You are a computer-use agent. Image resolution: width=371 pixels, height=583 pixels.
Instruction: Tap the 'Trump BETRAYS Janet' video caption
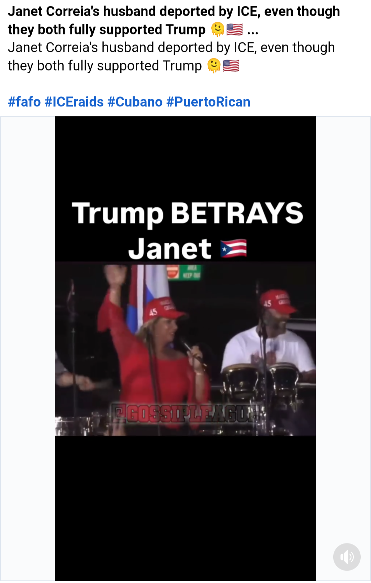tap(187, 230)
